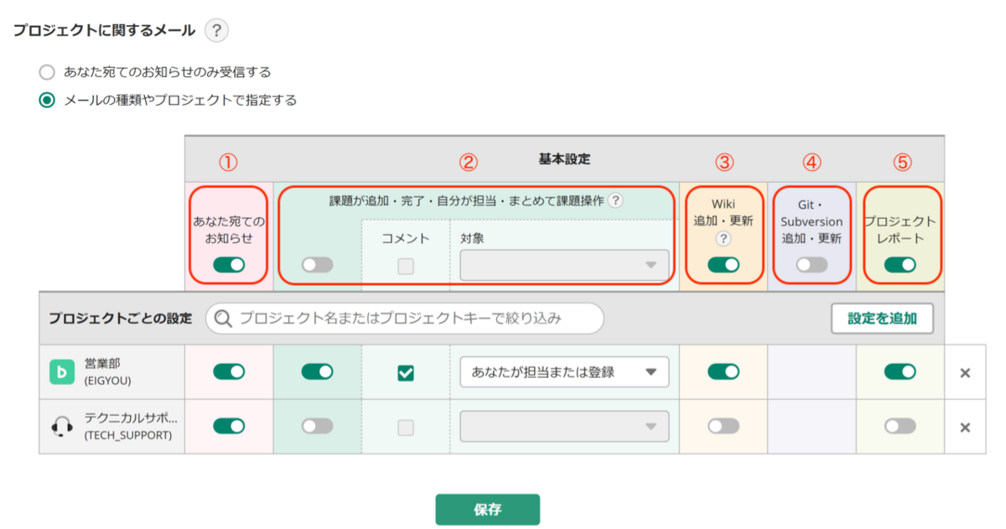Click the 営業部 project icon
Viewport: 1006px width, 529px height.
click(x=62, y=371)
